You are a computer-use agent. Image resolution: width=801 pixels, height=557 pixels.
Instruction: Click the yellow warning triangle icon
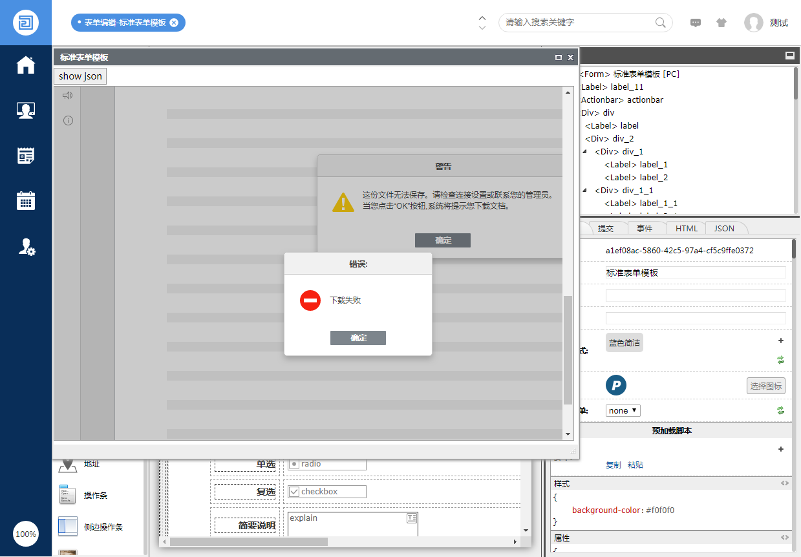pyautogui.click(x=343, y=202)
